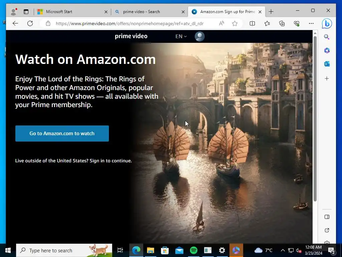
Task: Click Go to Amazon.com to watch
Action: [62, 133]
